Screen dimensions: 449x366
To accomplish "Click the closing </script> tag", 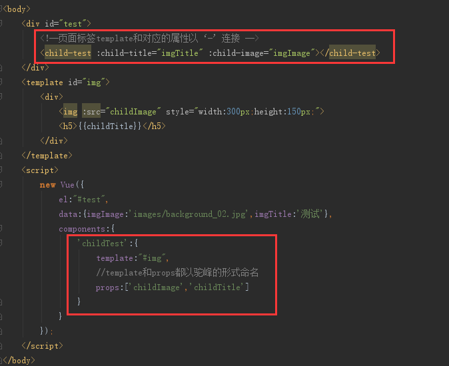I will coord(43,345).
